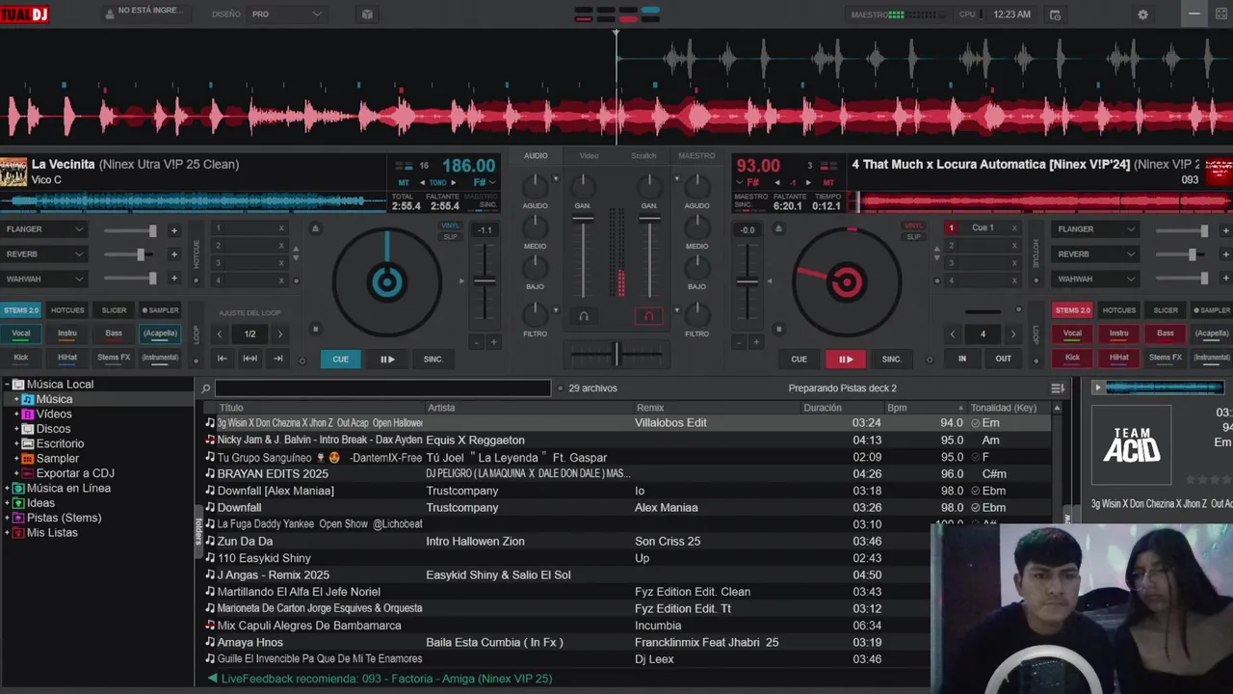Switch mixer to the AUDIO tab

click(x=536, y=156)
